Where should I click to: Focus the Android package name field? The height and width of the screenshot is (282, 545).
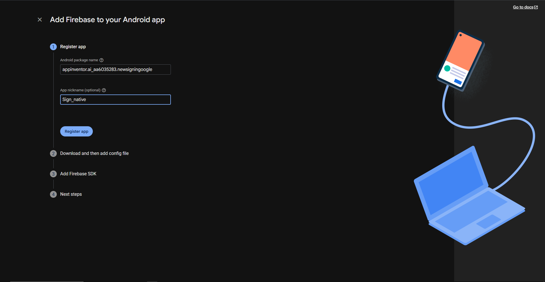point(115,70)
